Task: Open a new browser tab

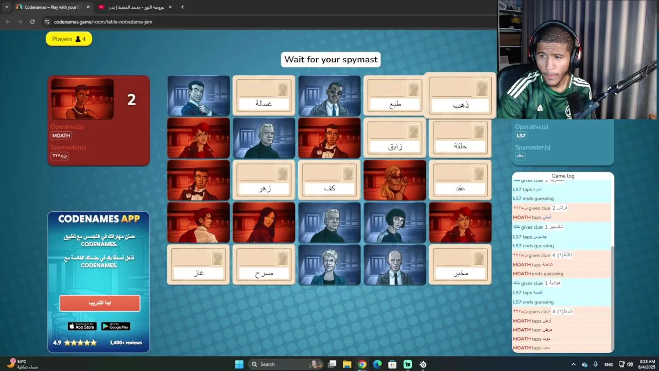Action: 182,7
